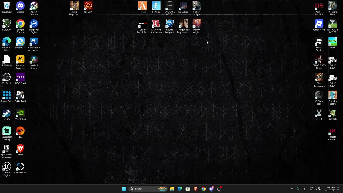Open the Discord desktop shortcut

point(20,8)
